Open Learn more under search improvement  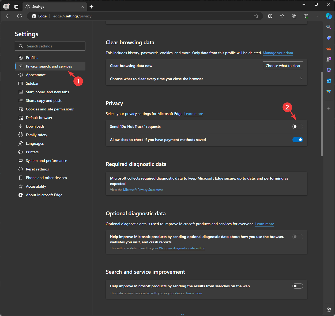point(194,293)
